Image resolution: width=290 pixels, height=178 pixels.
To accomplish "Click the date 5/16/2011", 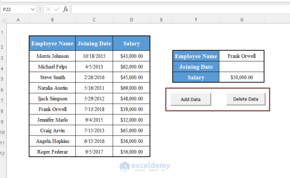I will pyautogui.click(x=94, y=88).
